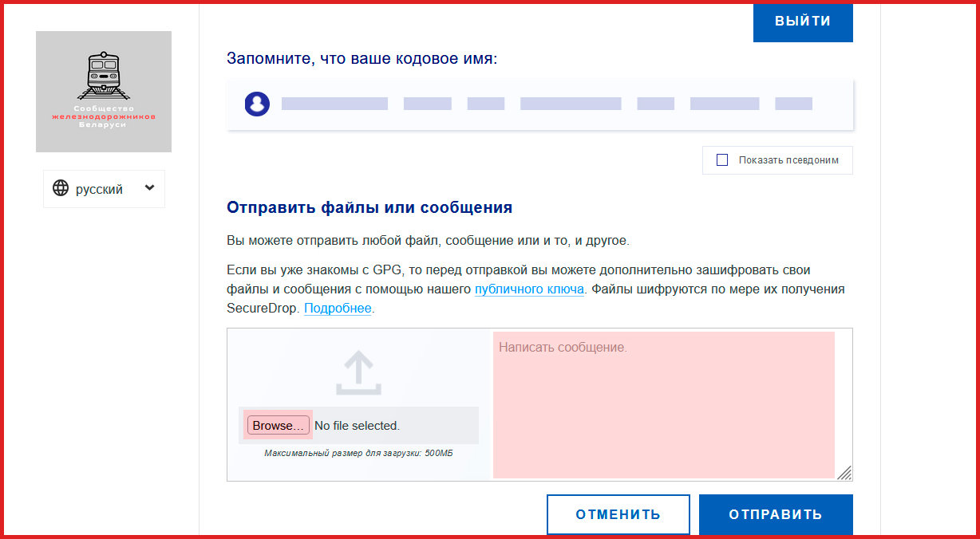The image size is (980, 539).
Task: Submit with the ОТПРАВИТЬ button
Action: [x=775, y=514]
